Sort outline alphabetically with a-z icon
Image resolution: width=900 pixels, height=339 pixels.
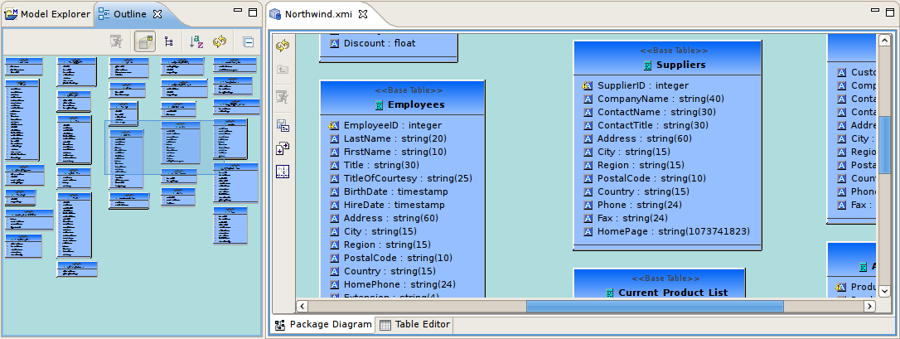click(196, 41)
